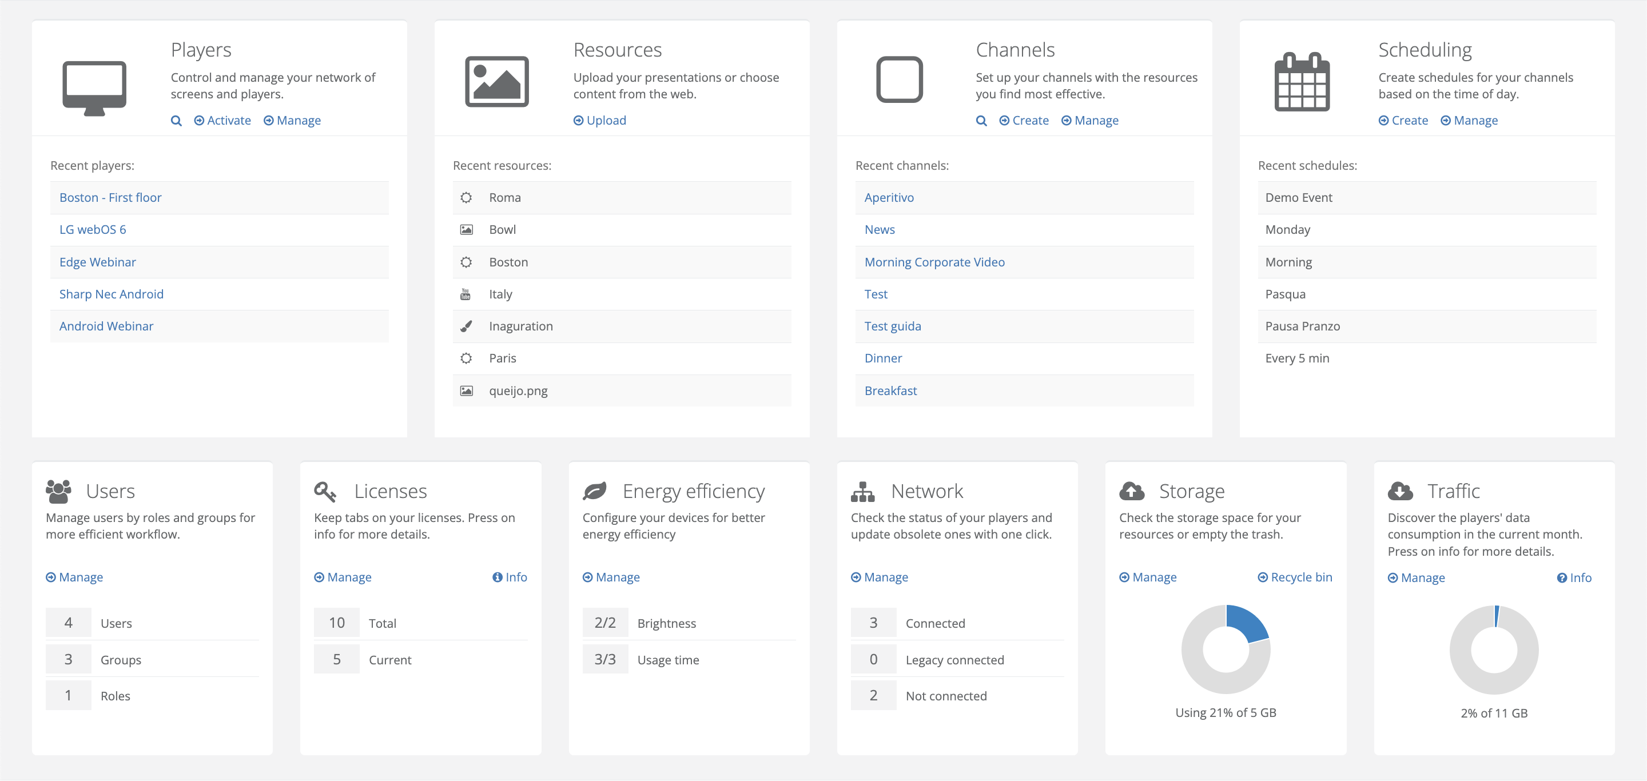Click the Storage cloud upload icon
Screen dimensions: 1647x781
click(x=1132, y=491)
